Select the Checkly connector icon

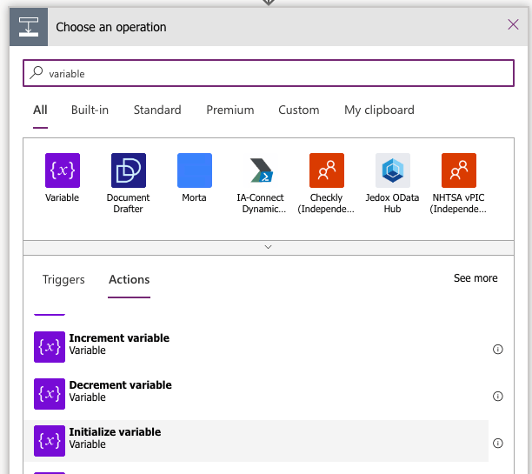pyautogui.click(x=326, y=170)
